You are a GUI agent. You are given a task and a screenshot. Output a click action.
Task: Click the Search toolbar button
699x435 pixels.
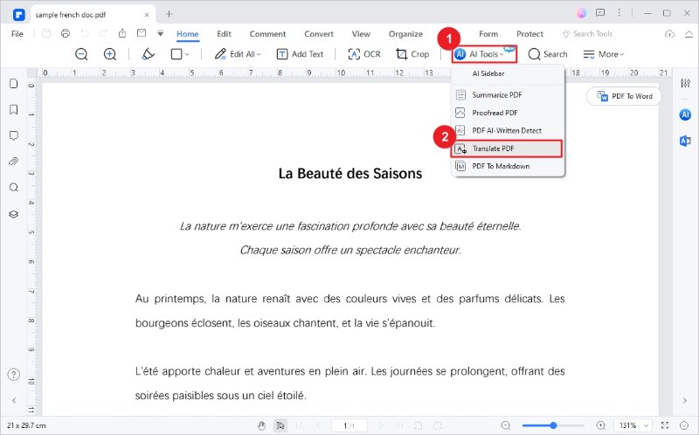click(x=548, y=54)
